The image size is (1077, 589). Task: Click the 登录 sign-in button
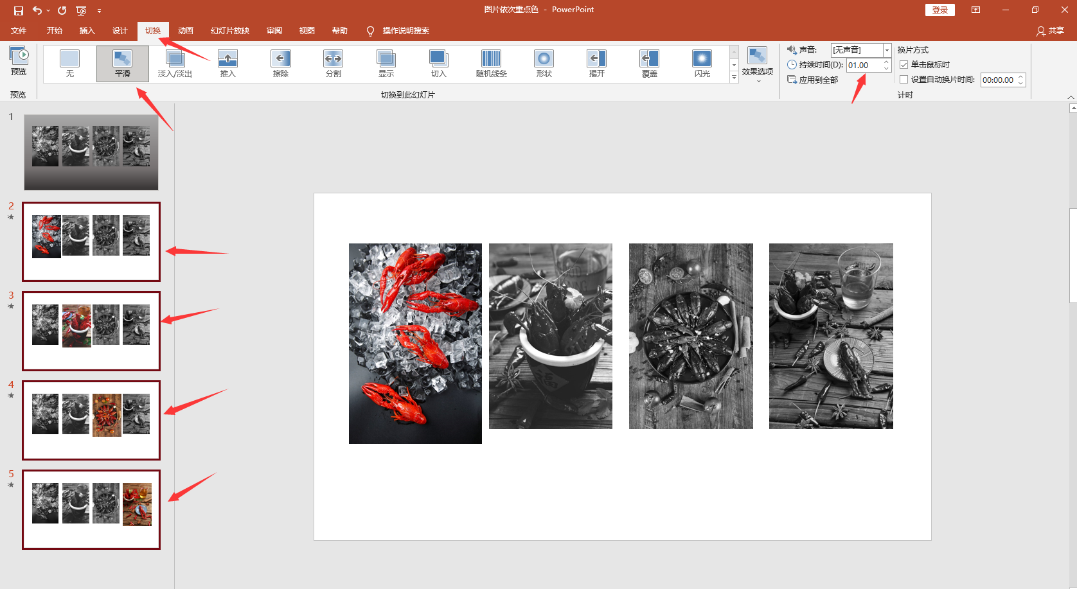pyautogui.click(x=940, y=10)
